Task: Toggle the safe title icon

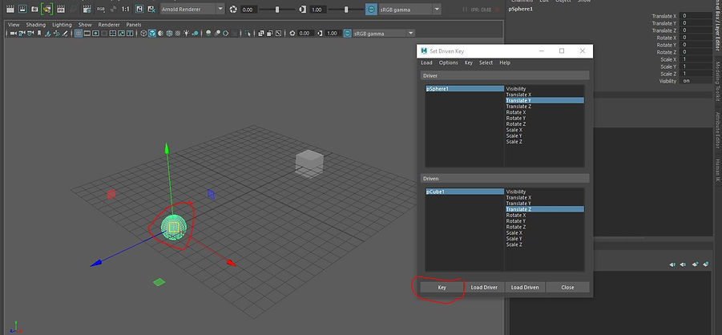Action: pos(130,33)
